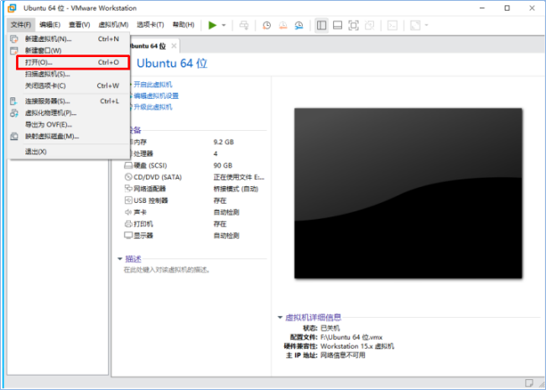Click the Unity mode toolbar icon

point(370,25)
